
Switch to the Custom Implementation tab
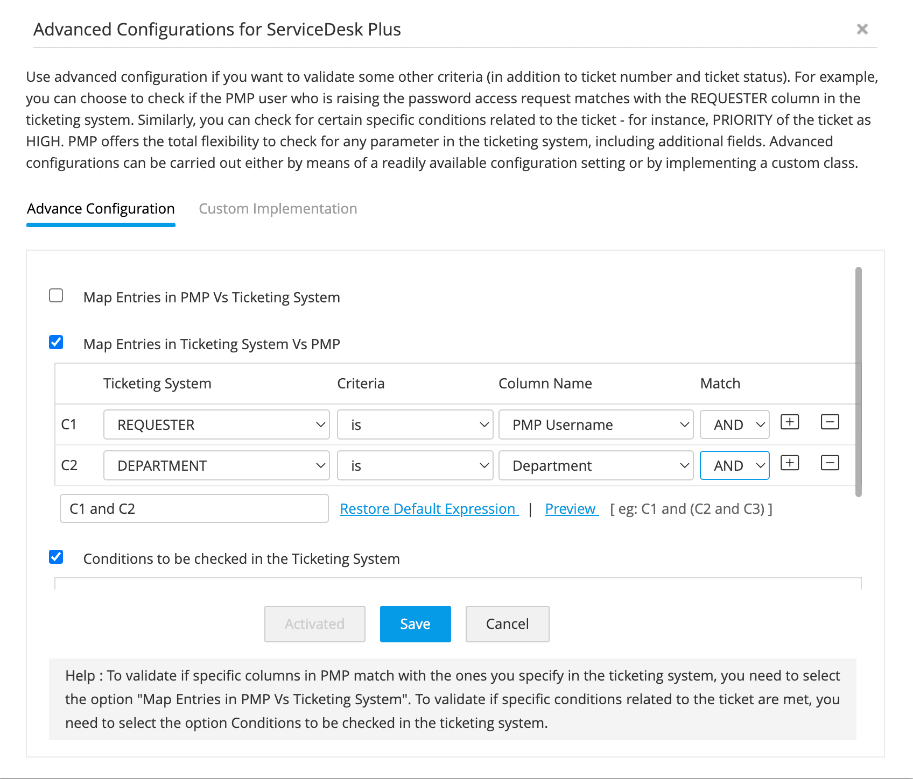point(278,209)
